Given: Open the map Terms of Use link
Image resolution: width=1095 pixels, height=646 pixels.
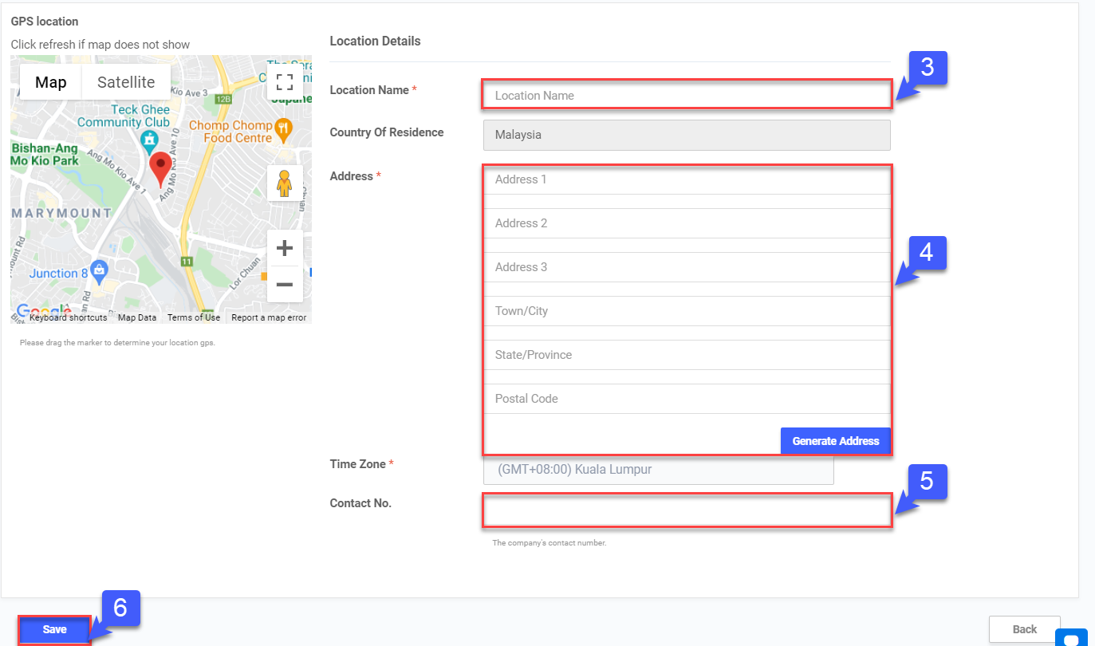Looking at the screenshot, I should tap(194, 317).
